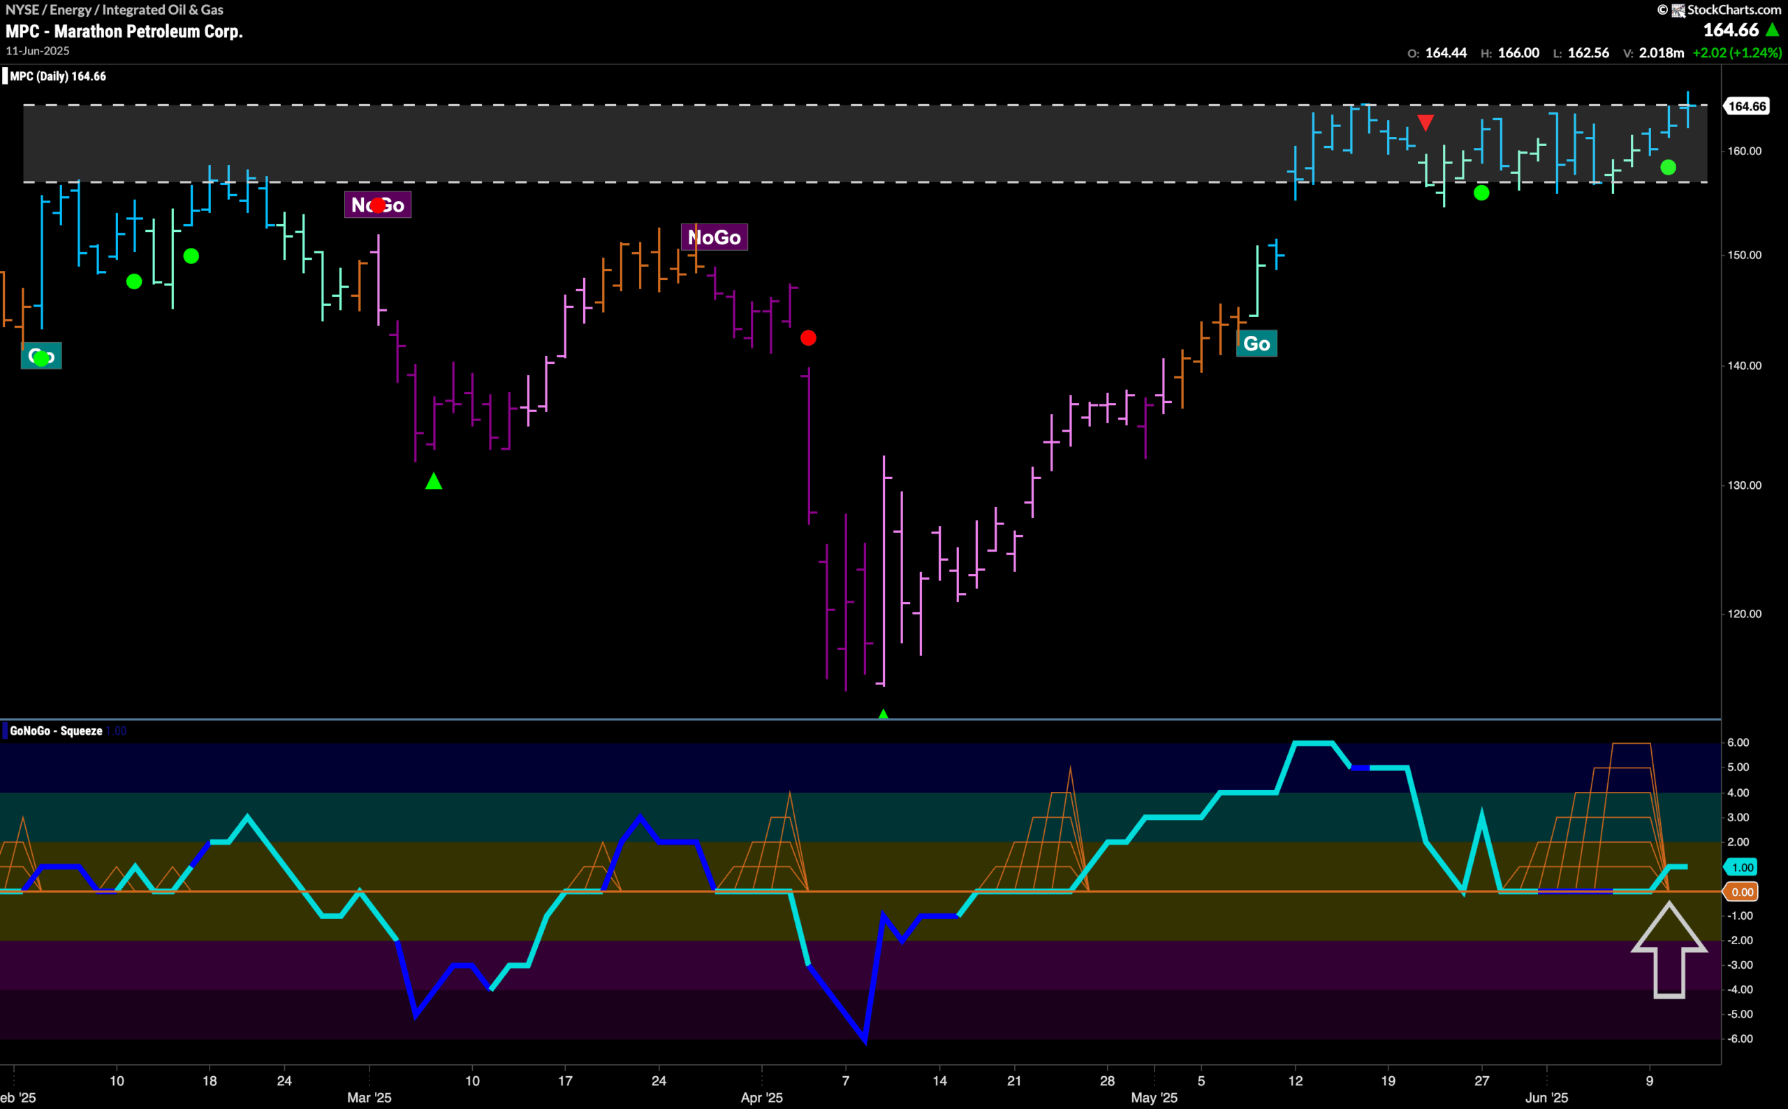
Task: Click the small green triangle at the April low
Action: tap(883, 714)
